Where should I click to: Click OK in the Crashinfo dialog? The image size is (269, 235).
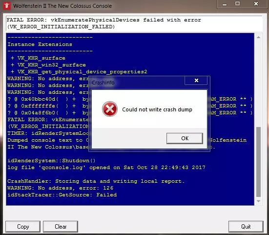(x=185, y=138)
